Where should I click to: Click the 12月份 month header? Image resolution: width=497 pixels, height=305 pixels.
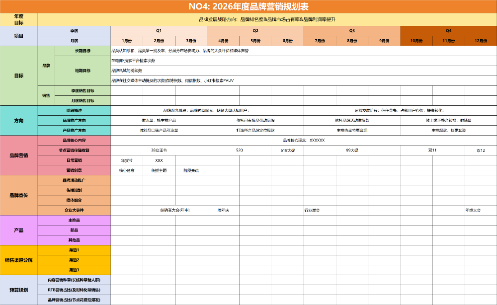coord(481,41)
